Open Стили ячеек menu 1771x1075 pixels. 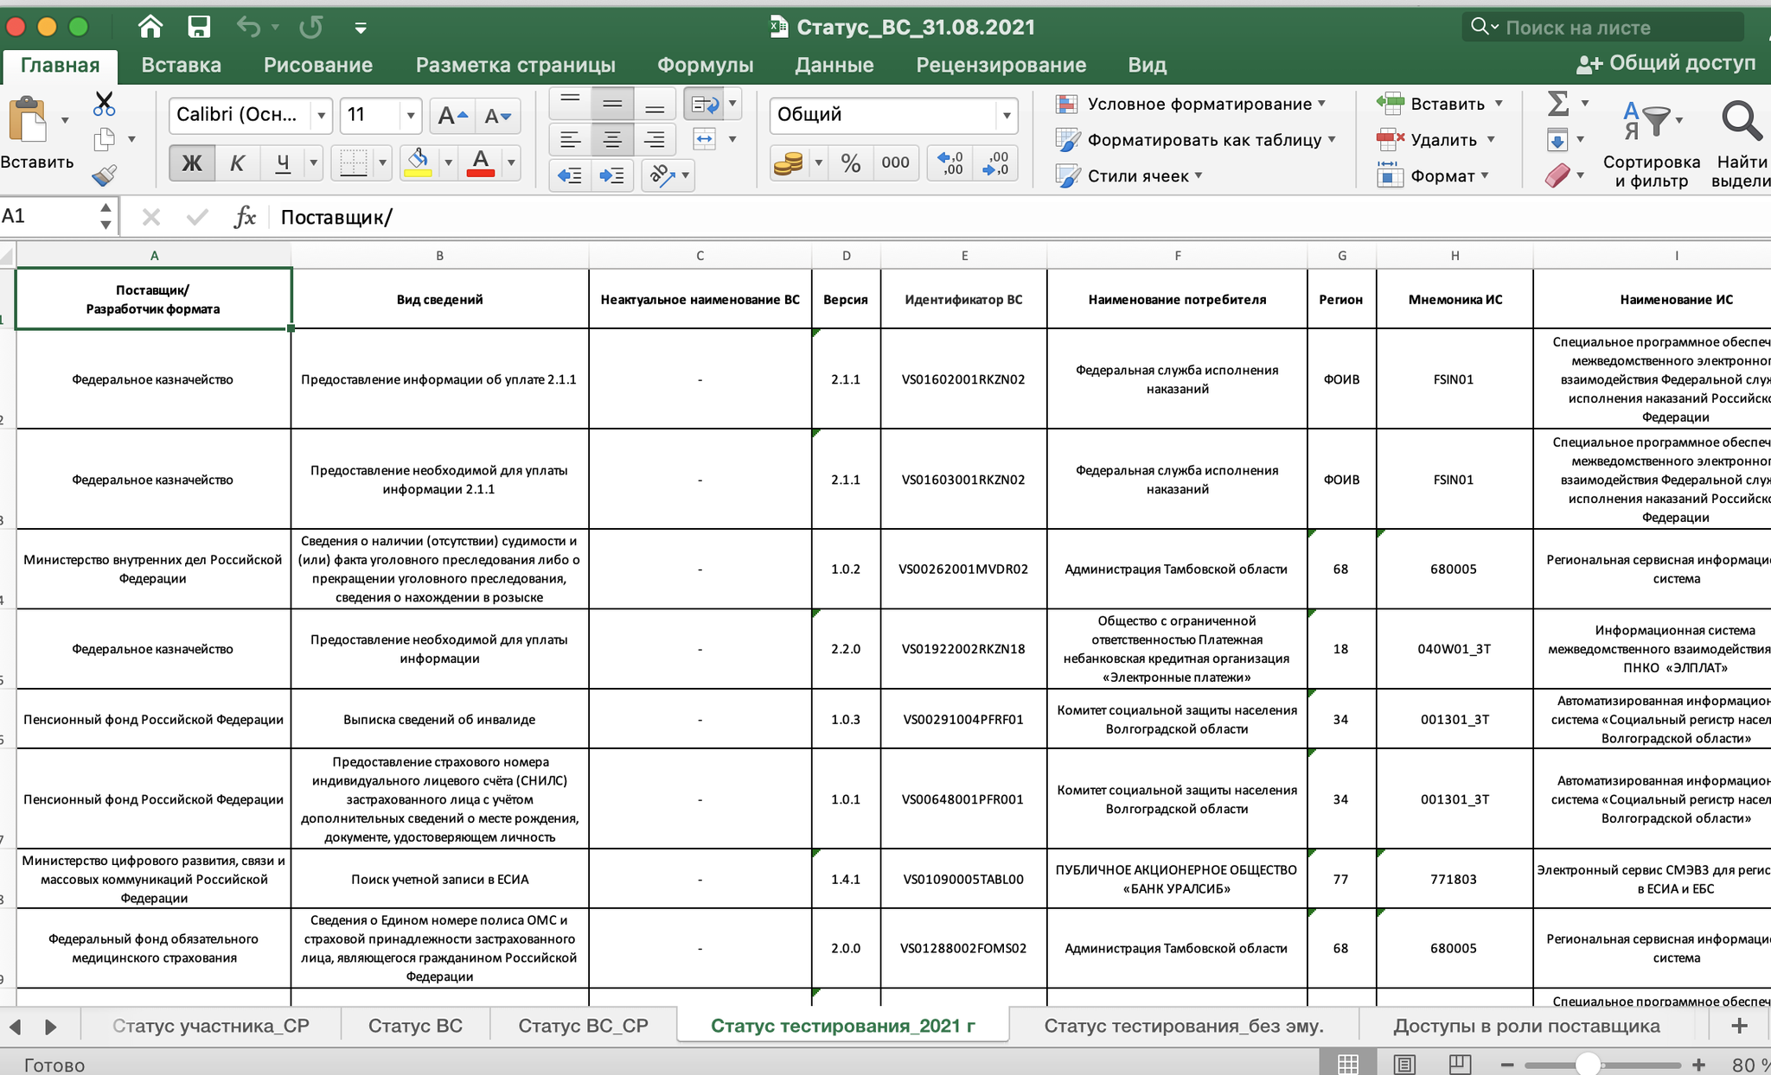coord(1129,175)
